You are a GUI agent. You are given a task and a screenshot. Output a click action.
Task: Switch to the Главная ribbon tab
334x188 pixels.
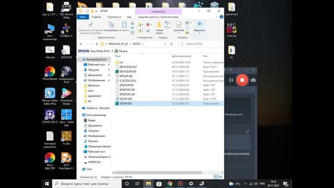[x=96, y=17]
